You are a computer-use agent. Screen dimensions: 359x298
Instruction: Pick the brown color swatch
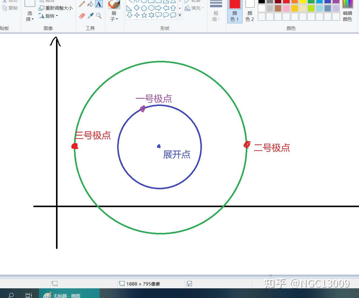(278, 8)
